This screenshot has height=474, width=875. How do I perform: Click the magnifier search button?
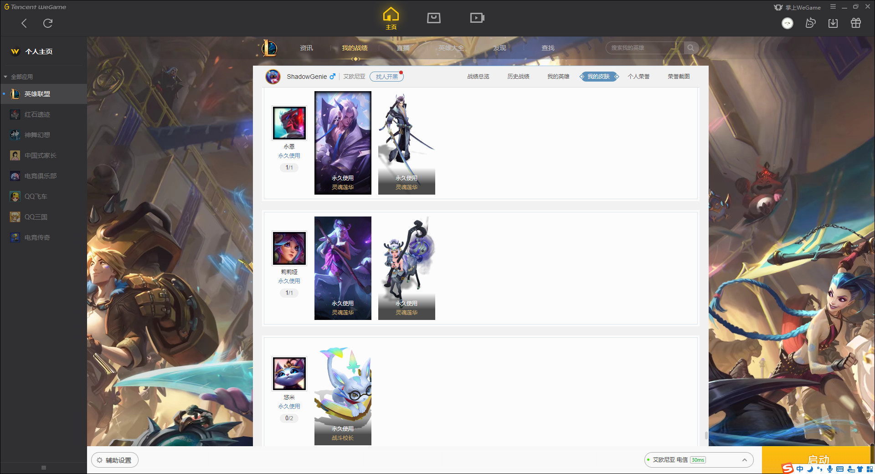coord(691,48)
